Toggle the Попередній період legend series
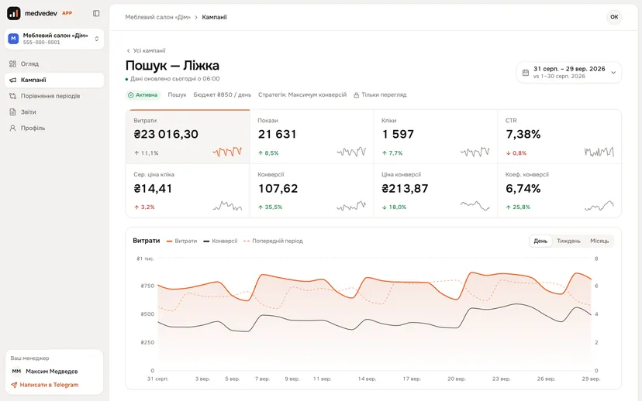642x401 pixels. [x=273, y=242]
